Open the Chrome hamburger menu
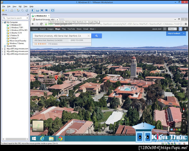Screen dimensions: 189x151 coord(186,24)
